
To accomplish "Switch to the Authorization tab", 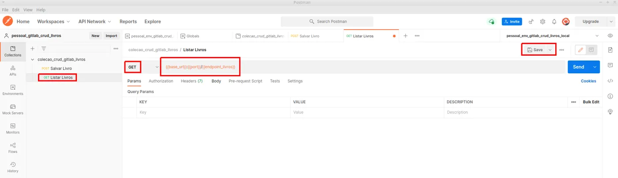I will point(161,81).
